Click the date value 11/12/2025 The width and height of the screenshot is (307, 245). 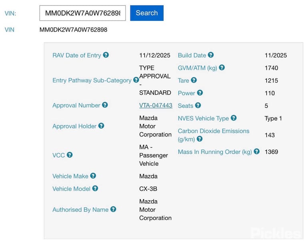click(155, 56)
